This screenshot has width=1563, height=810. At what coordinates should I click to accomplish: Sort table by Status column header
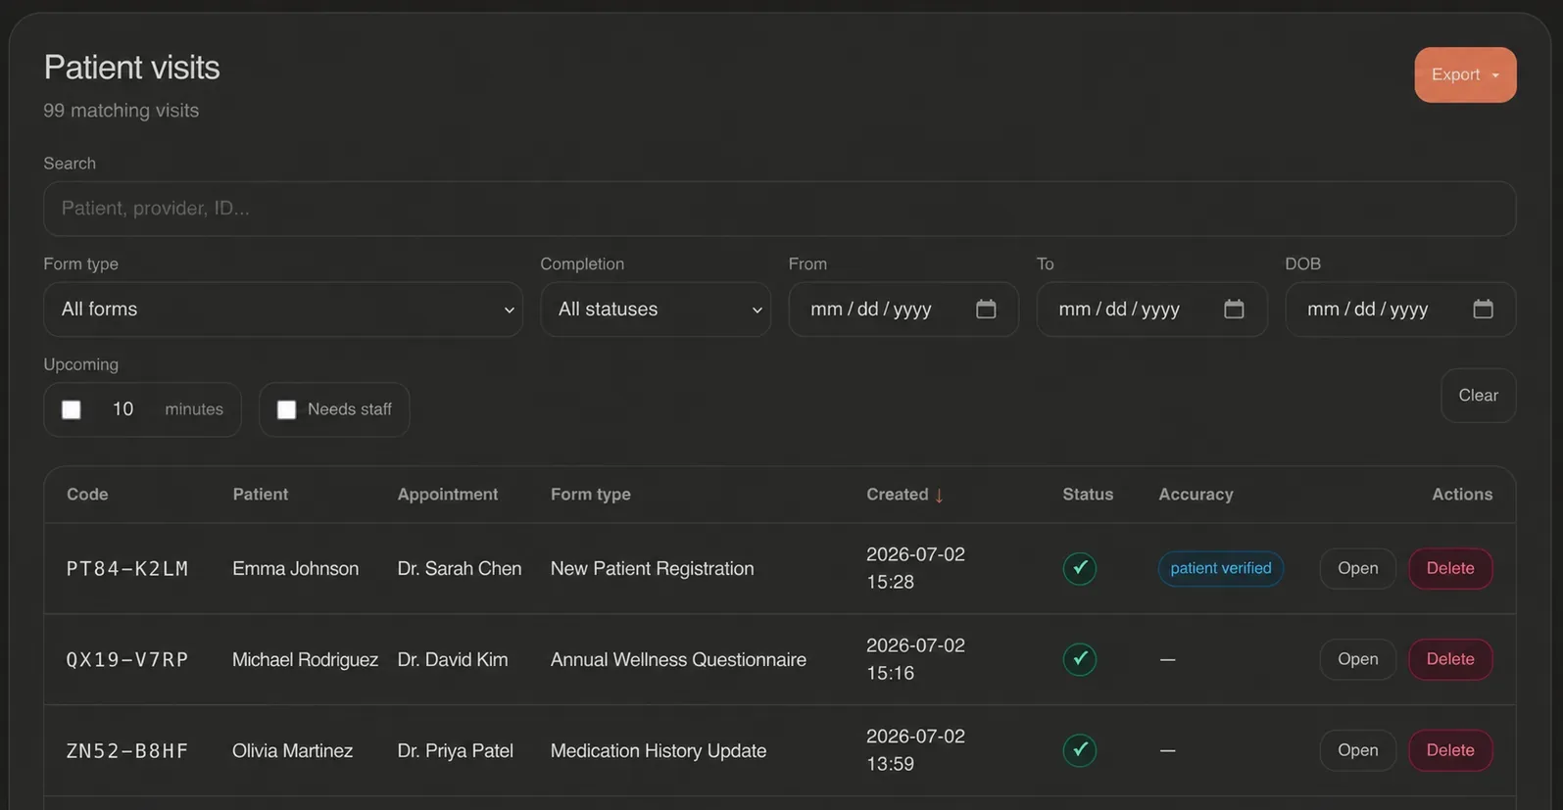[1088, 495]
